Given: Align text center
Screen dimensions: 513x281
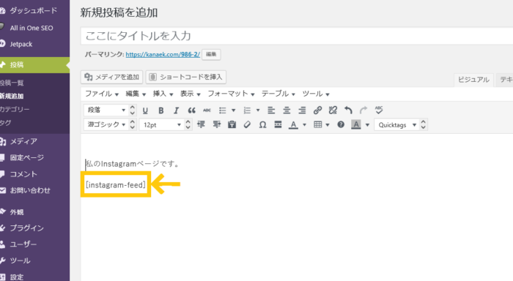Looking at the screenshot, I should click(287, 110).
